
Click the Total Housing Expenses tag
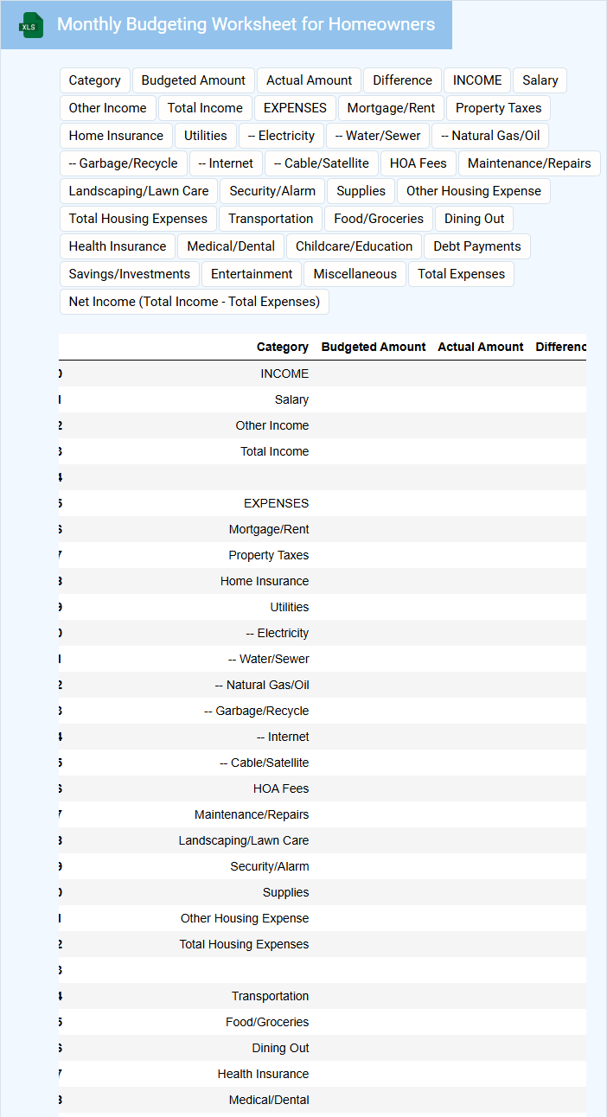pyautogui.click(x=137, y=219)
